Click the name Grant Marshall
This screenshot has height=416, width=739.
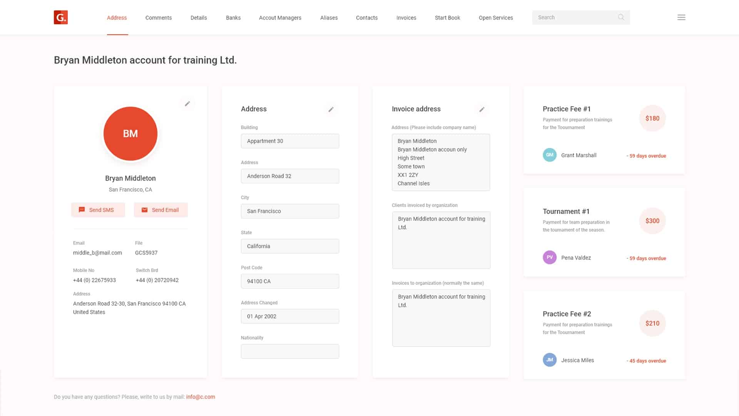coord(579,155)
